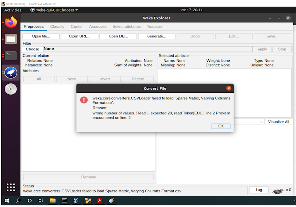
Task: Open the Log button
Action: [x=259, y=190]
